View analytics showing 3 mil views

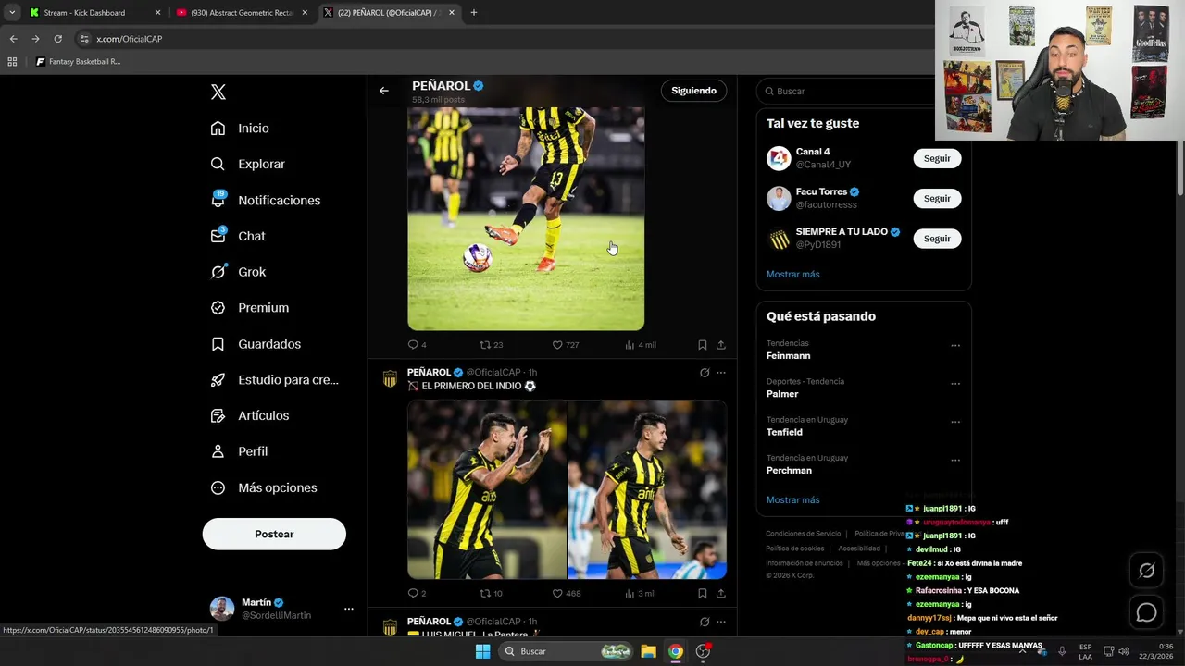pyautogui.click(x=640, y=593)
